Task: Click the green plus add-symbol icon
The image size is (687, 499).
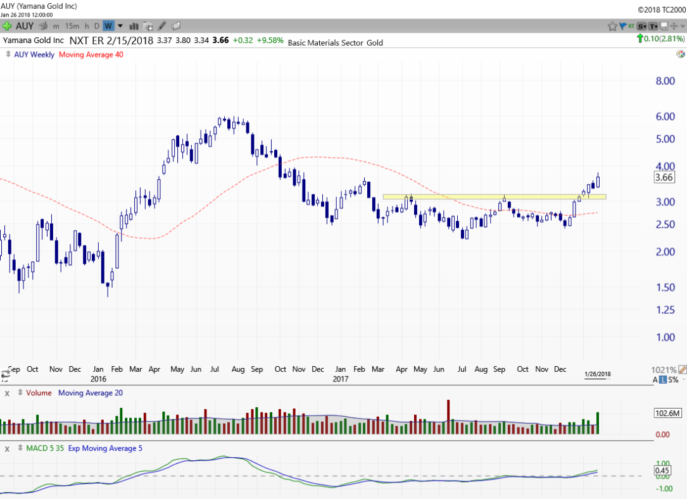Action: pos(7,26)
